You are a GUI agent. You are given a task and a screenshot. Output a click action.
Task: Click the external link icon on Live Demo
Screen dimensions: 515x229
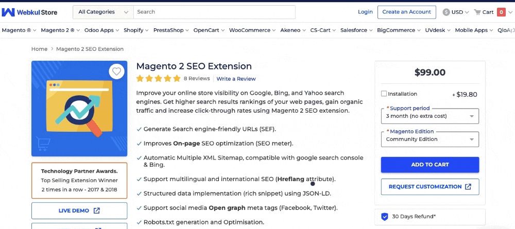coord(97,210)
